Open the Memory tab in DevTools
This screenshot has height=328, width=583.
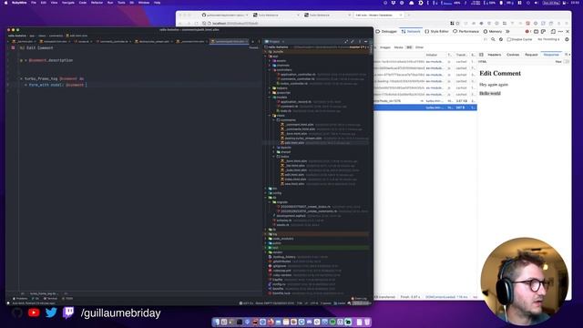[x=493, y=32]
